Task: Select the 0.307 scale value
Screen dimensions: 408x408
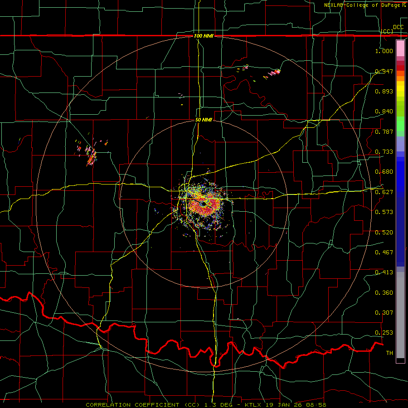Action: pyautogui.click(x=384, y=313)
